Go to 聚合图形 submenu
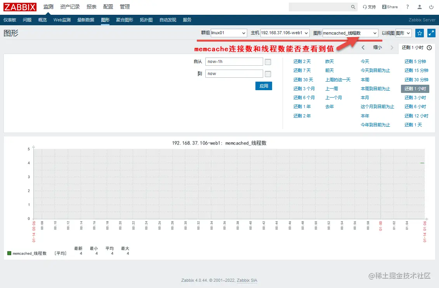439x288 pixels. [x=125, y=20]
